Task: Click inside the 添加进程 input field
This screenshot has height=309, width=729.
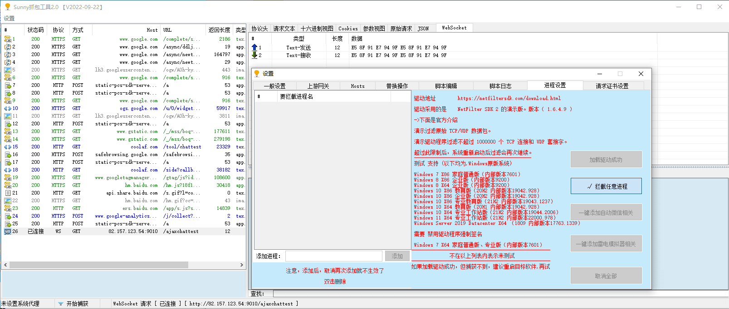Action: pyautogui.click(x=334, y=256)
